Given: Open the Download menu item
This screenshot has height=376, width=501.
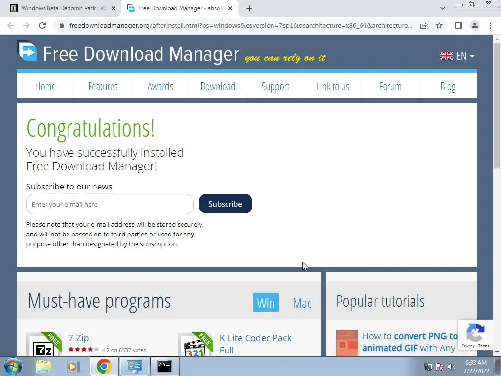Looking at the screenshot, I should point(218,86).
